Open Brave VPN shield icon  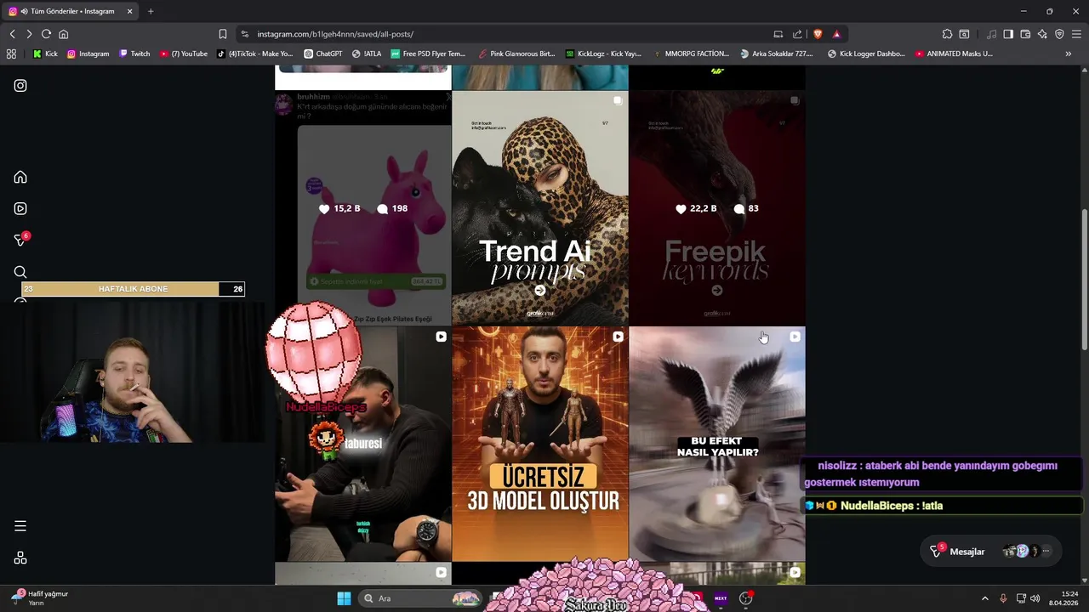coord(1059,34)
